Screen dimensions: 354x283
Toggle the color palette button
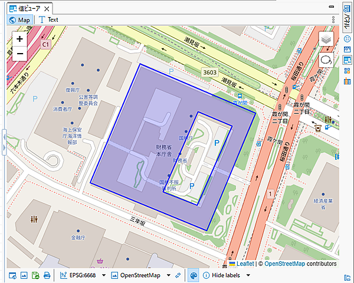[x=193, y=275]
